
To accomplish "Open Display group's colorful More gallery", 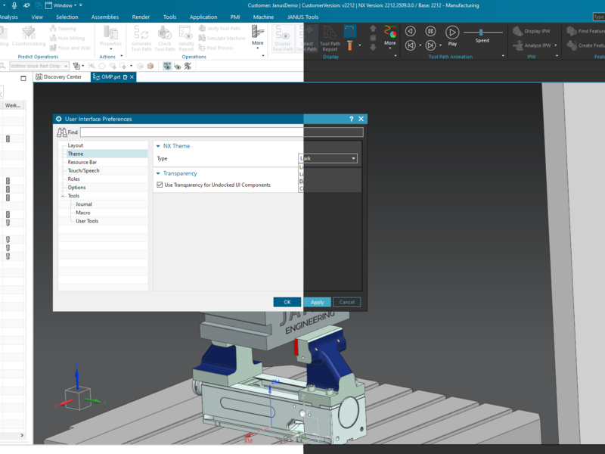I will tap(390, 36).
